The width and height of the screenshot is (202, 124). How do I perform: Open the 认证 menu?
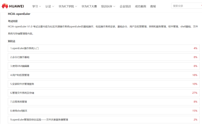tap(48, 6)
